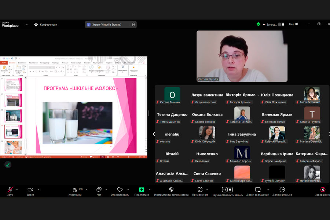Click the Отреагировать reactions heart icon

pos(120,190)
